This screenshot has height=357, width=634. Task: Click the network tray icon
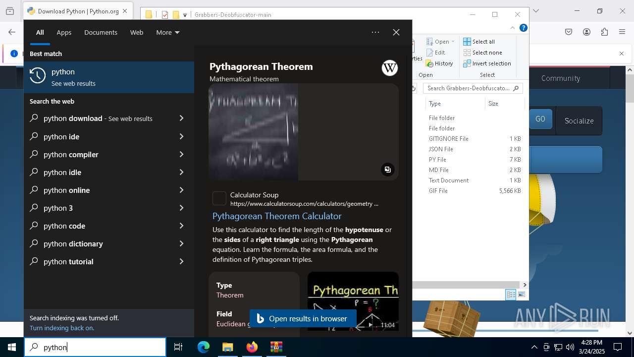point(558,347)
